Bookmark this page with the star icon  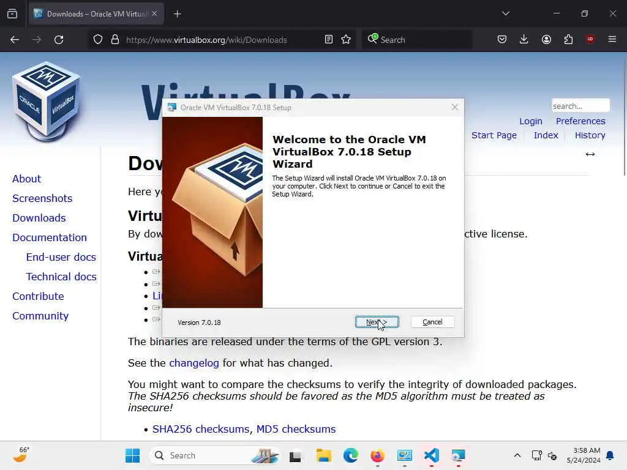tap(346, 40)
